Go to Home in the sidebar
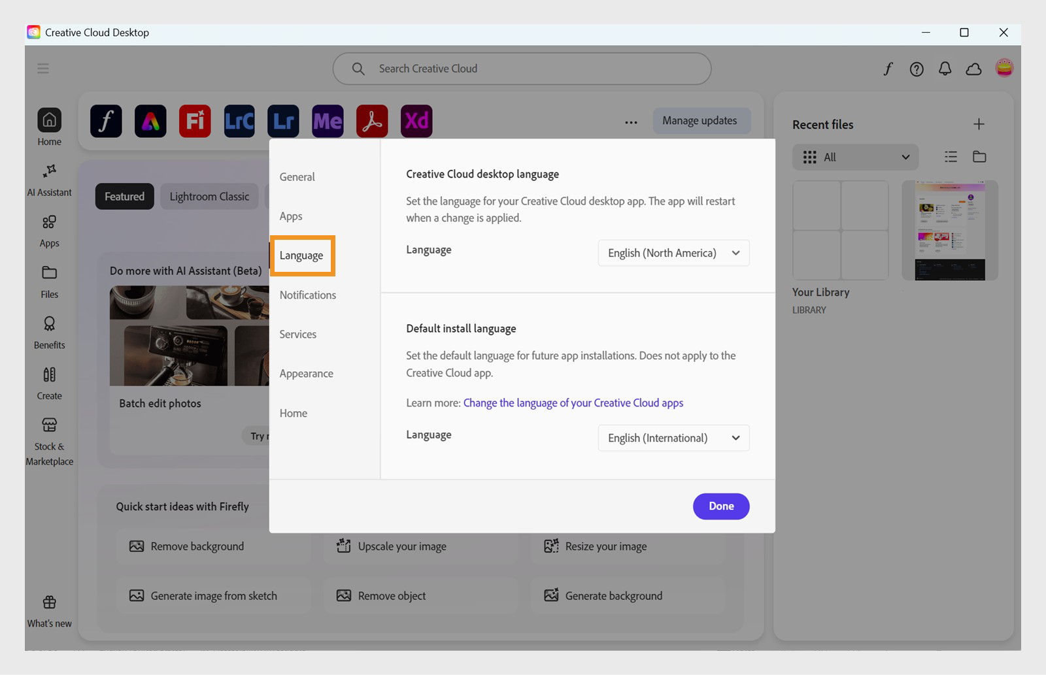 coord(49,127)
